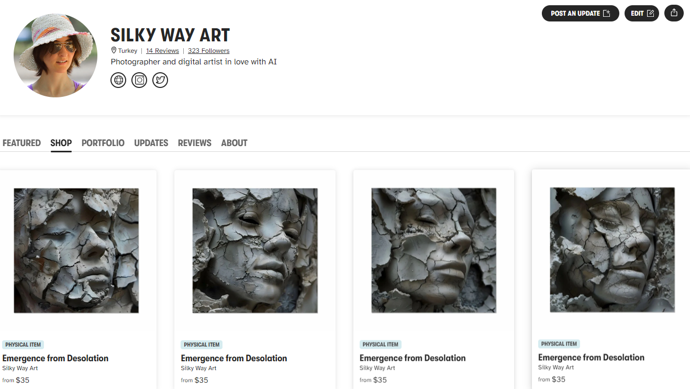Open the second cracked face artwork thumbnail
The image size is (690, 389).
click(x=255, y=251)
